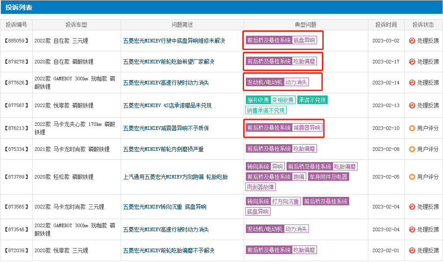This screenshot has height=262, width=443.
Task: Open the complaint 五菱宏光MINIEV减震器异响不予质保
Action: click(x=166, y=128)
